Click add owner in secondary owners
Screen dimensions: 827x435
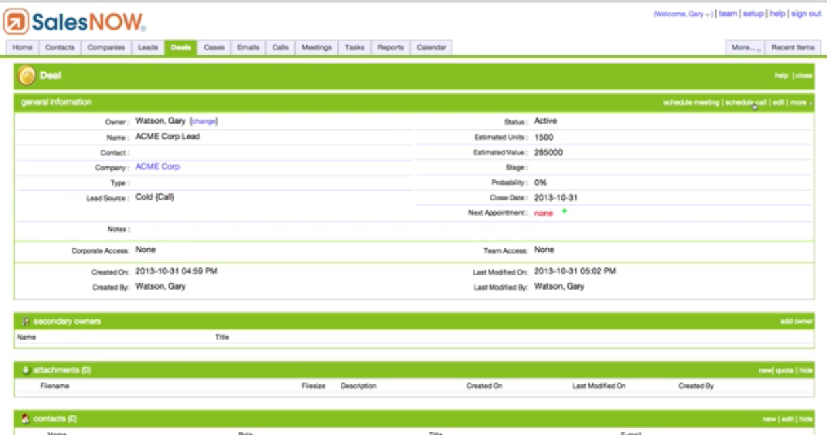point(797,321)
